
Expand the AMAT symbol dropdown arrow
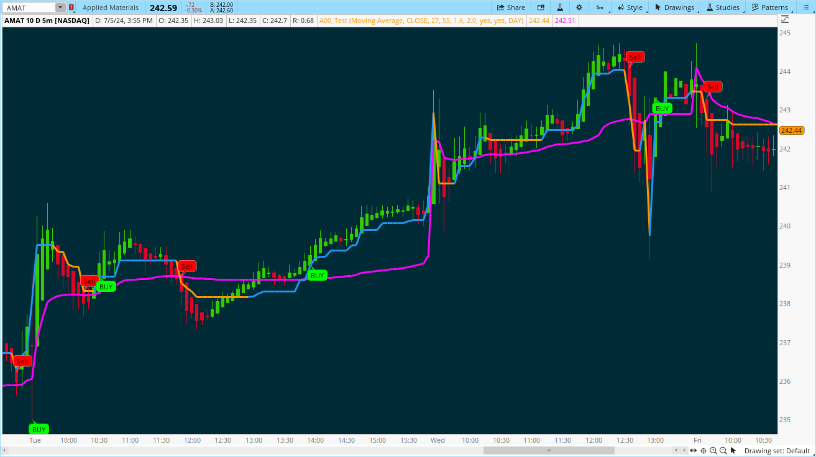[60, 7]
